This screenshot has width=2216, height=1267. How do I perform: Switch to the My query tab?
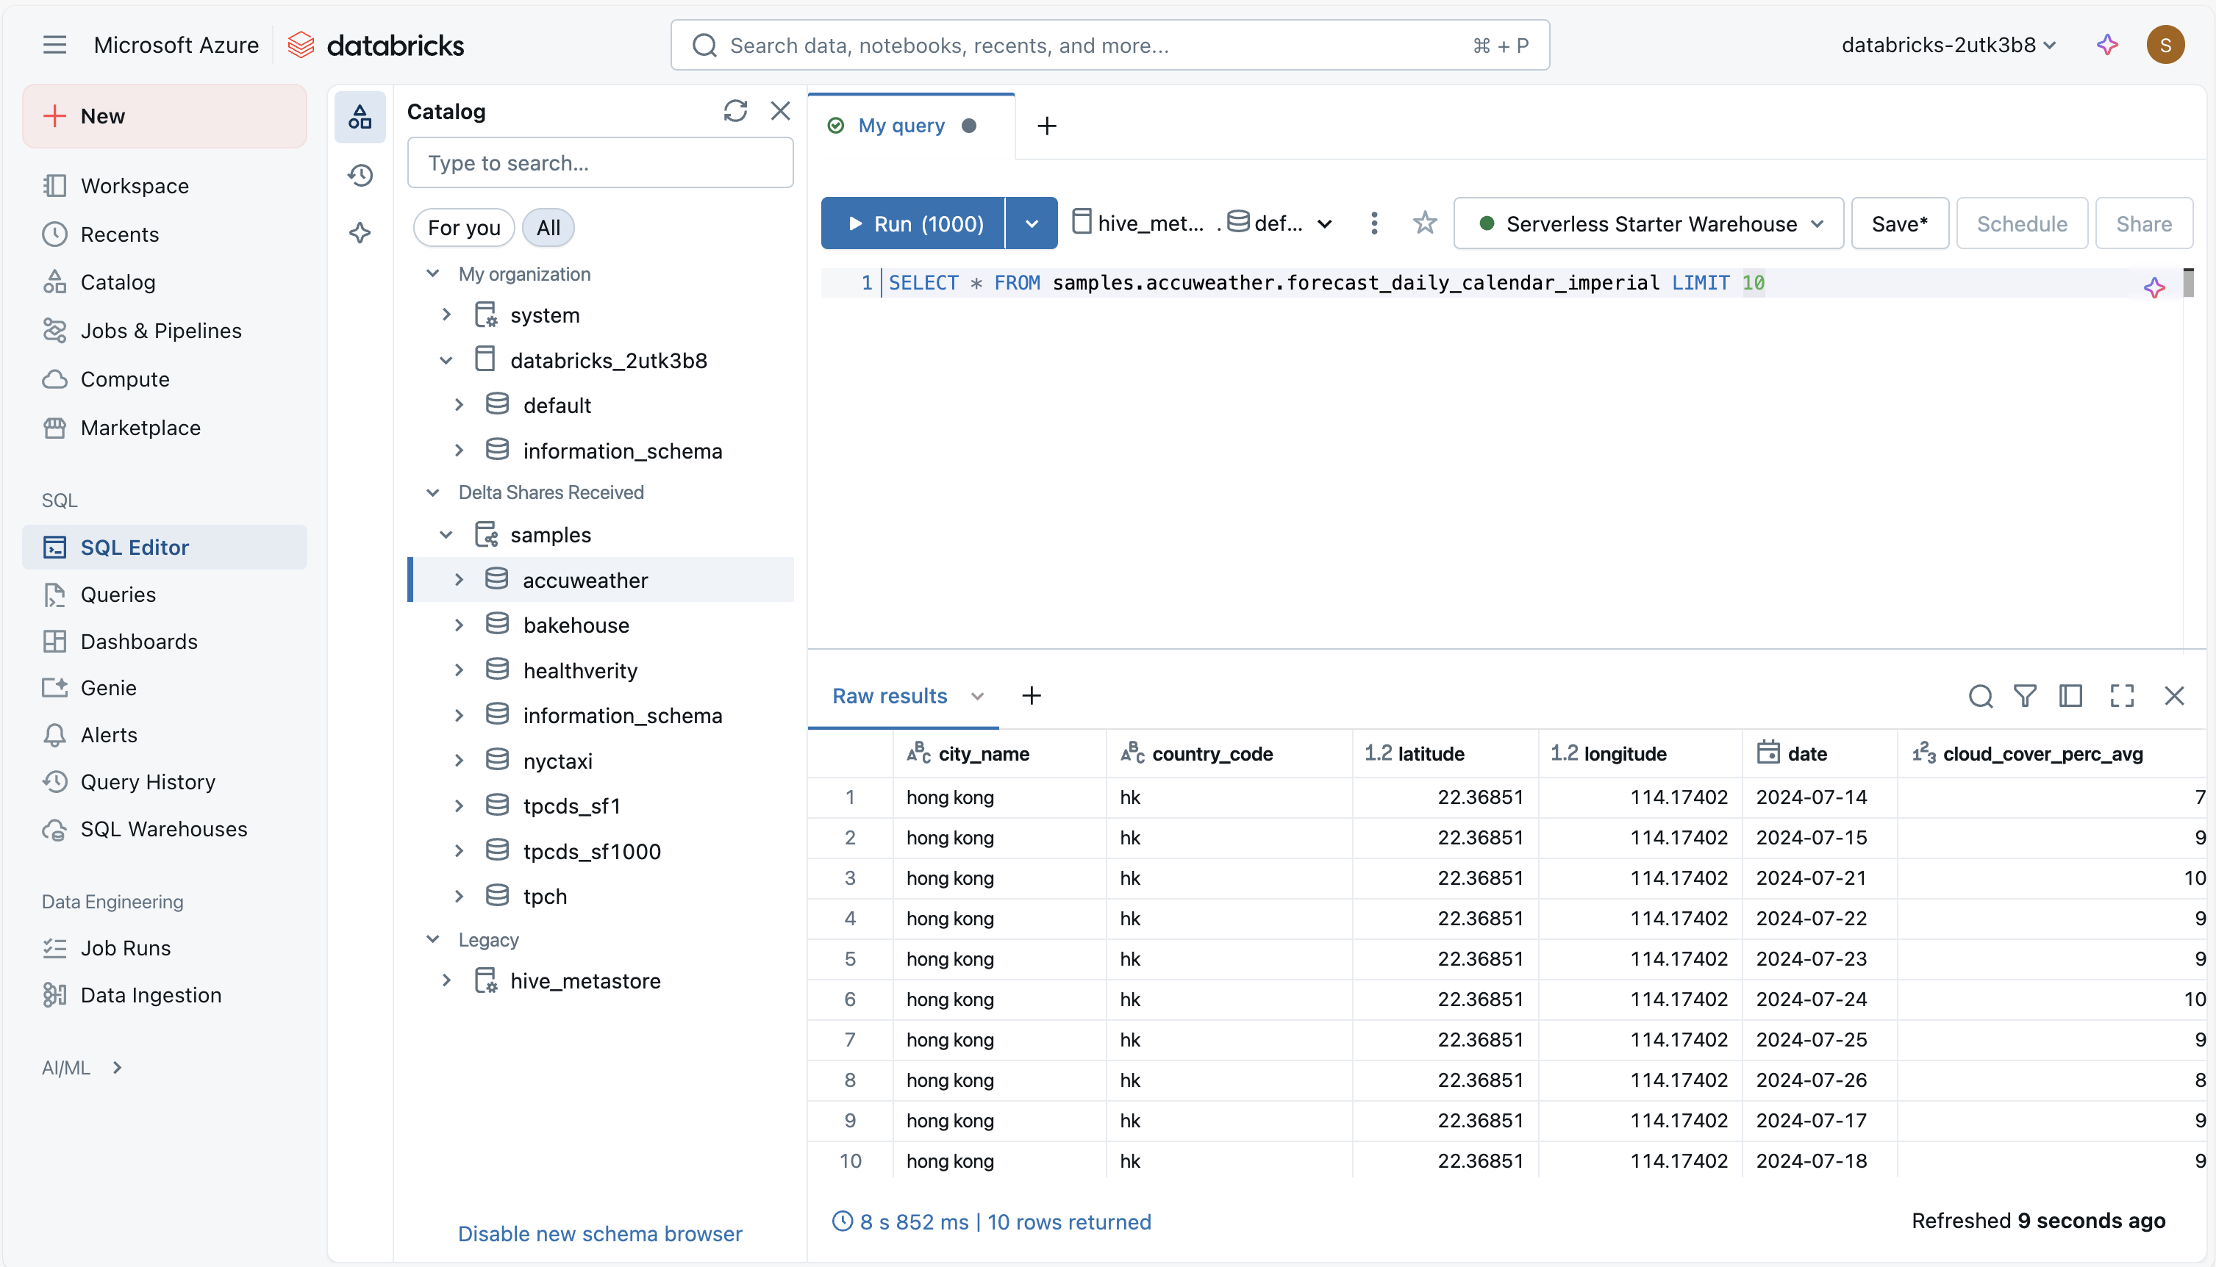(x=901, y=126)
